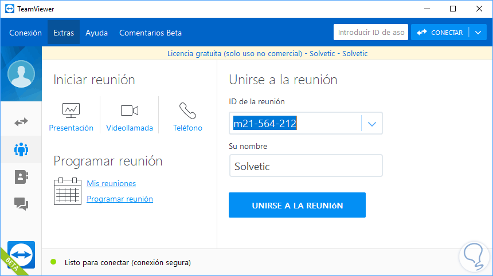The width and height of the screenshot is (493, 276).
Task: Click the profile avatar picture
Action: point(21,74)
